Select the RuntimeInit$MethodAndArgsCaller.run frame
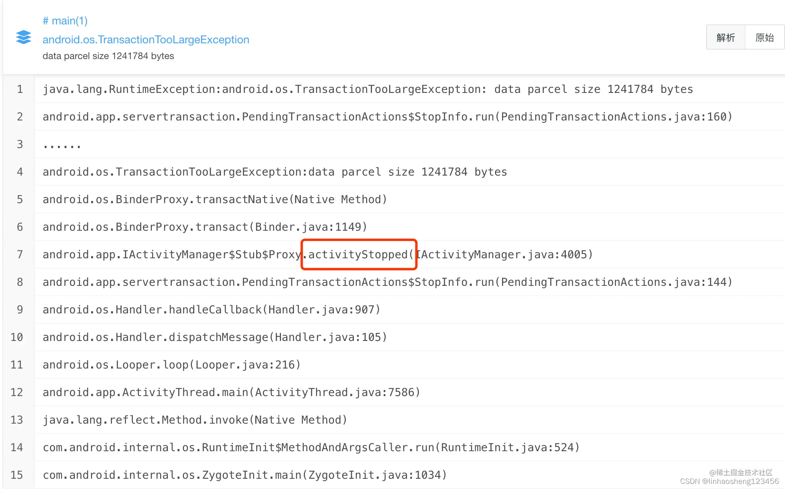Viewport: 785px width, 489px height. click(x=311, y=448)
